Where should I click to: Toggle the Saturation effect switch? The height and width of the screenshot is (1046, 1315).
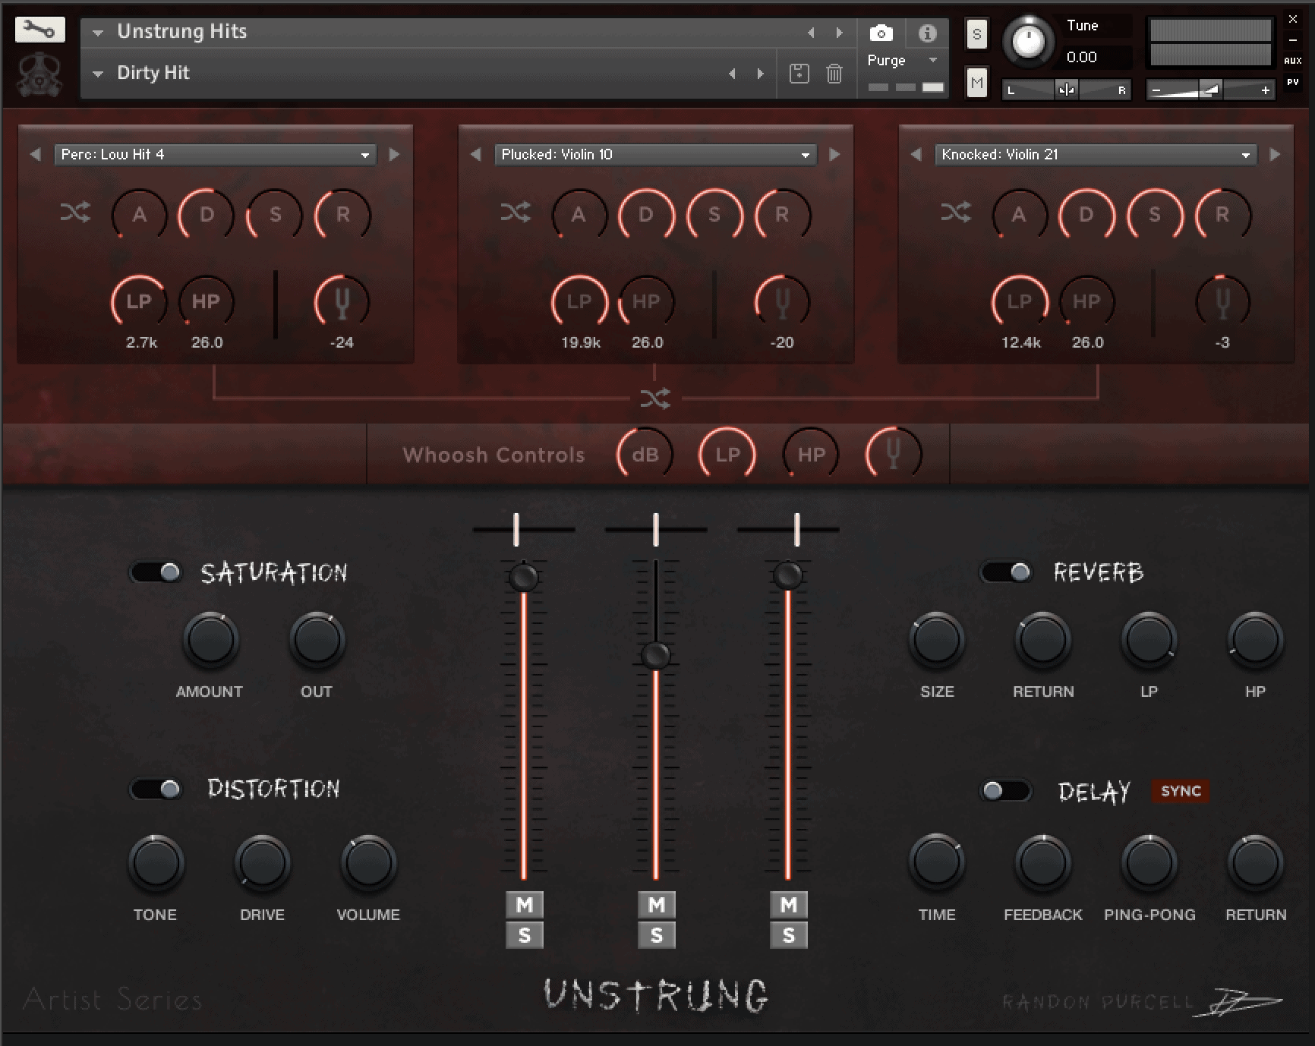pos(156,572)
